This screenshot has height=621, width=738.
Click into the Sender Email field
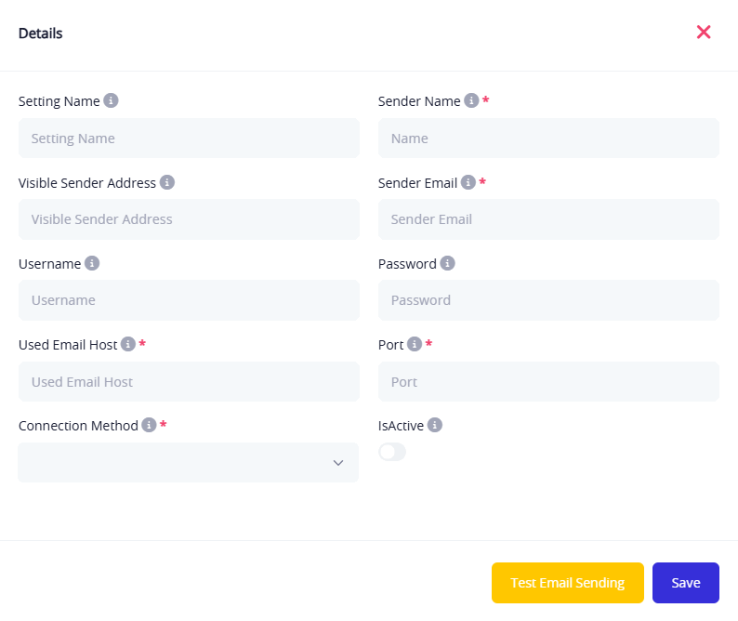[548, 219]
